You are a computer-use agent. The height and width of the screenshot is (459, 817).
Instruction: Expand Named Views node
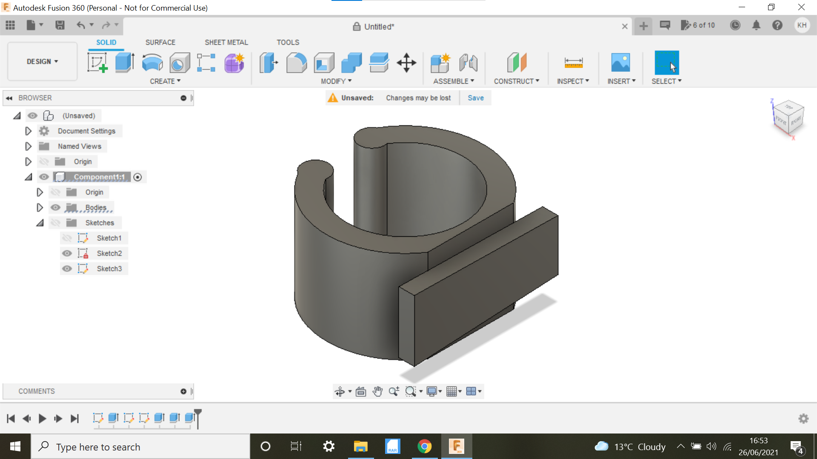[28, 146]
